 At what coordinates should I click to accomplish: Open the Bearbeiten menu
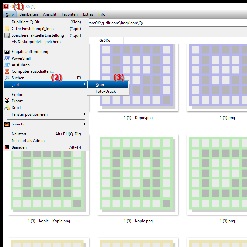click(x=29, y=14)
